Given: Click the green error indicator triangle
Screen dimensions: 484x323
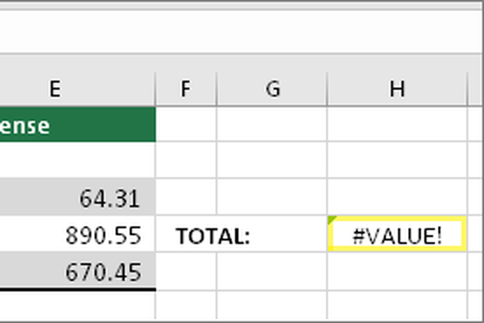Looking at the screenshot, I should coord(332,220).
